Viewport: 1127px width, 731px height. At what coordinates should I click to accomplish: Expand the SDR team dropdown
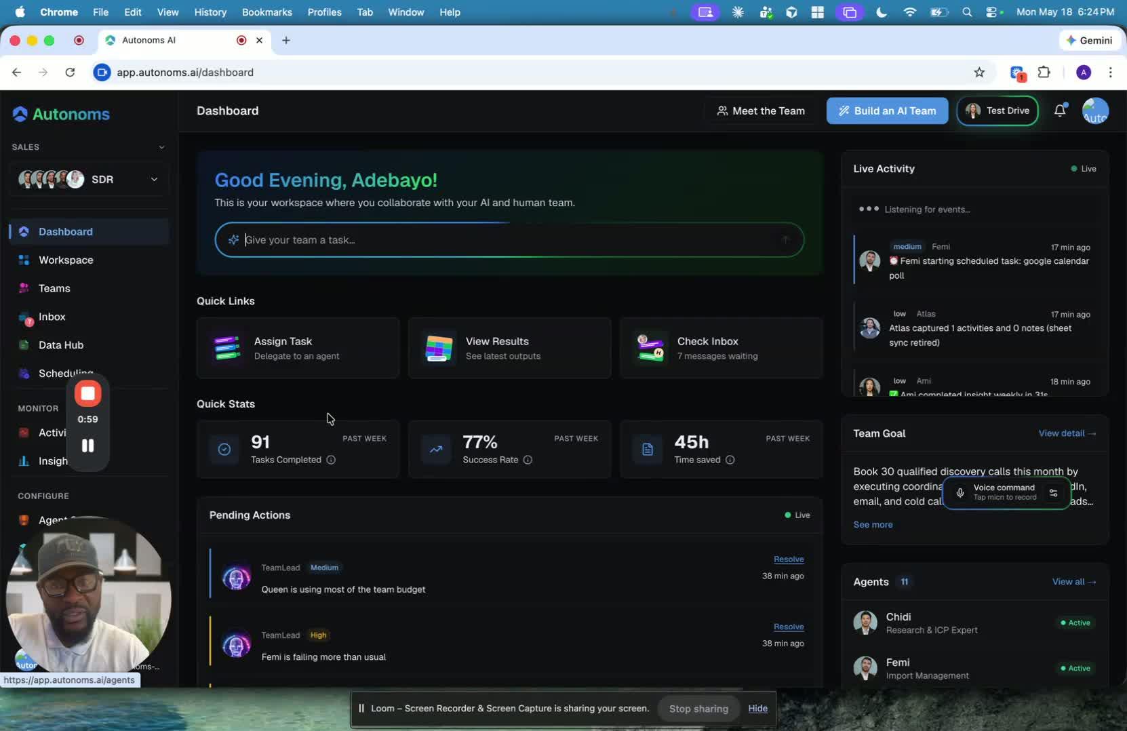tap(89, 179)
